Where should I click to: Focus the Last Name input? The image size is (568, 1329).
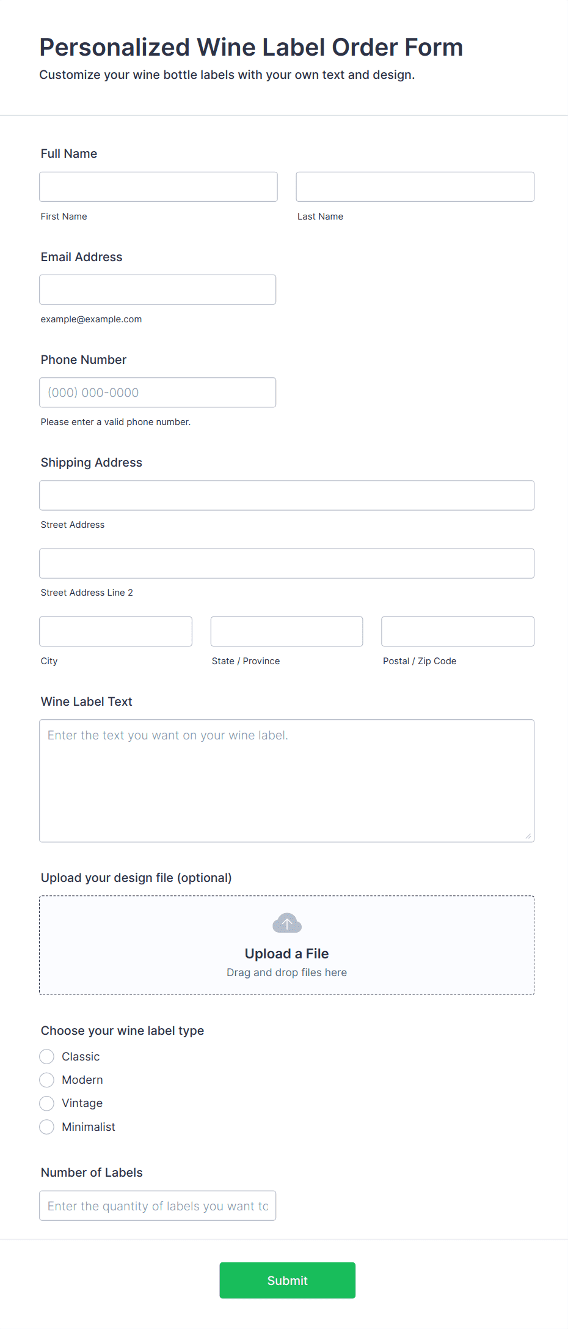point(415,187)
